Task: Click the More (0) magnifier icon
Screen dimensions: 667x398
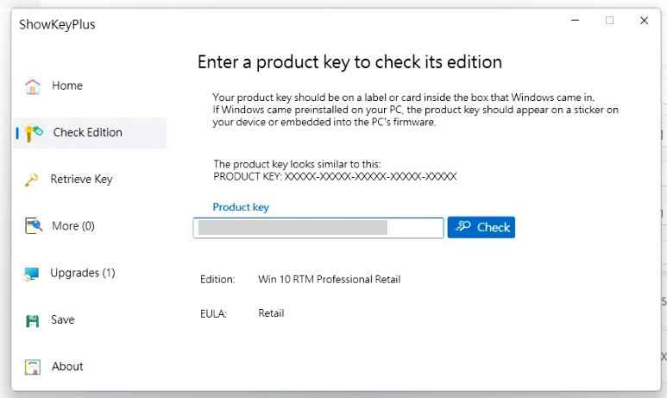Action: pos(34,226)
